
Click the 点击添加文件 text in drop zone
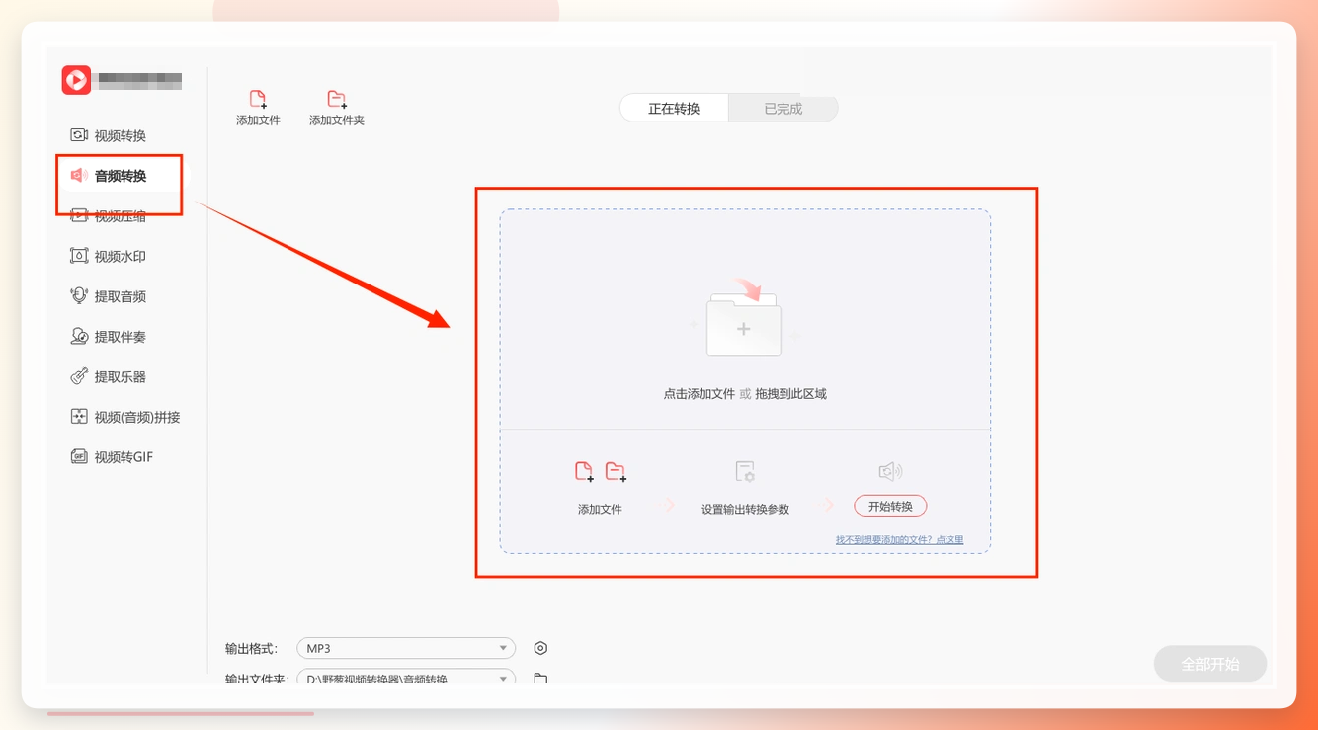coord(700,393)
